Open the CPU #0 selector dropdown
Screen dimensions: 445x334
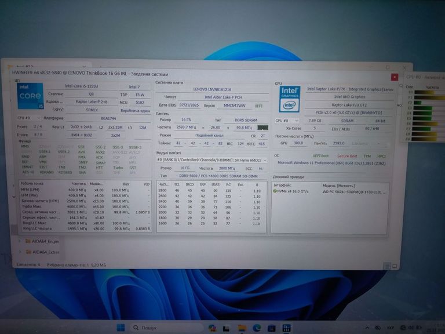coord(28,118)
